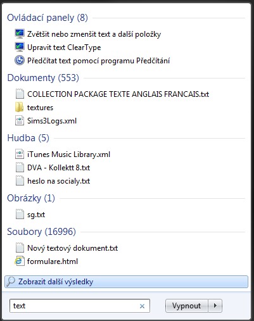Screen dimensions: 254x321
Task: Open the Hudba (5) category header
Action: [28, 138]
